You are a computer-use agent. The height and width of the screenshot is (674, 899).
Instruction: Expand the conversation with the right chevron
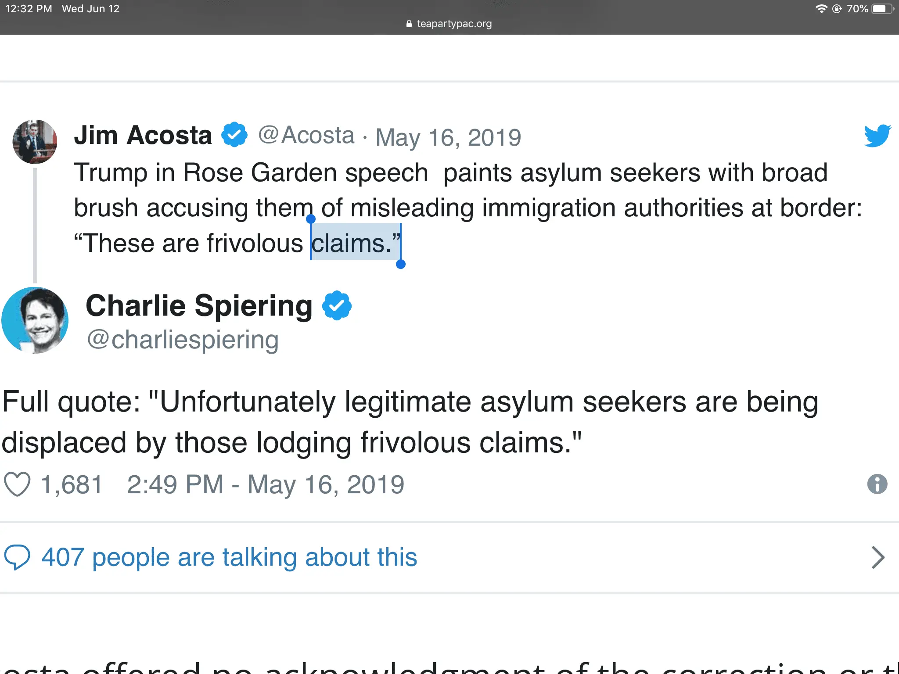click(x=877, y=557)
